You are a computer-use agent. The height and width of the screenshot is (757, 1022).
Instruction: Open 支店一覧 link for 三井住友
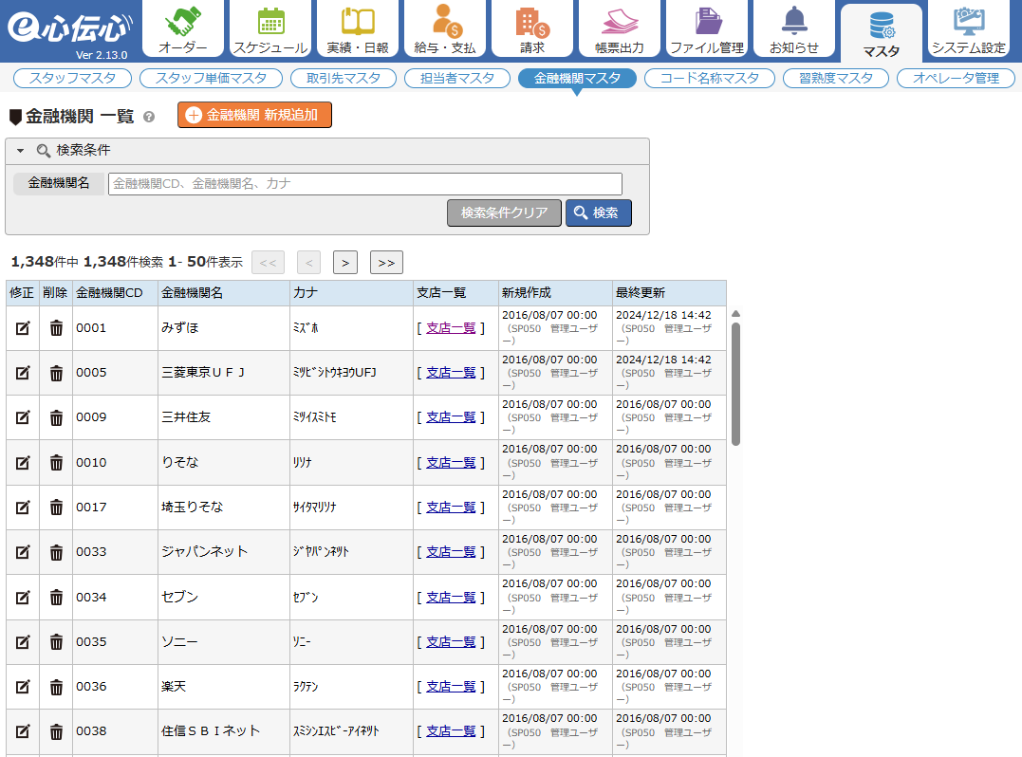point(451,417)
